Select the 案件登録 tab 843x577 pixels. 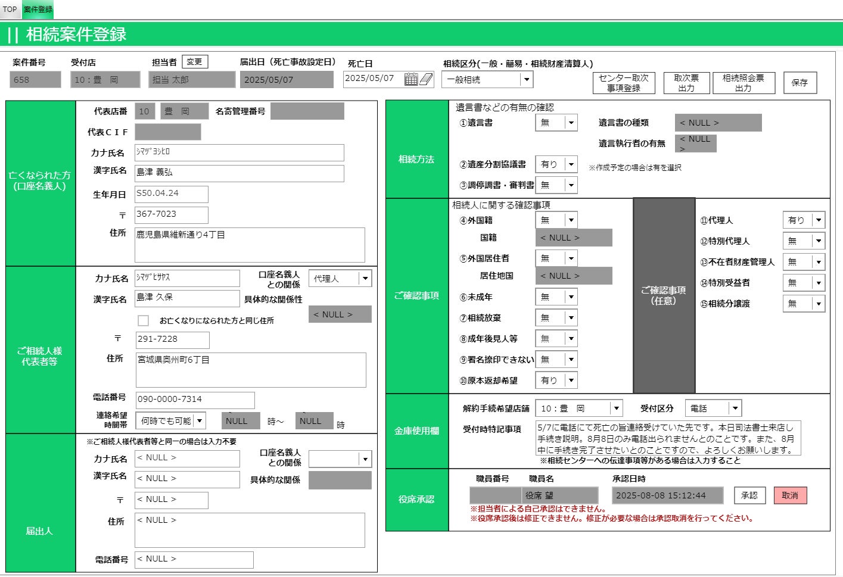click(x=38, y=10)
